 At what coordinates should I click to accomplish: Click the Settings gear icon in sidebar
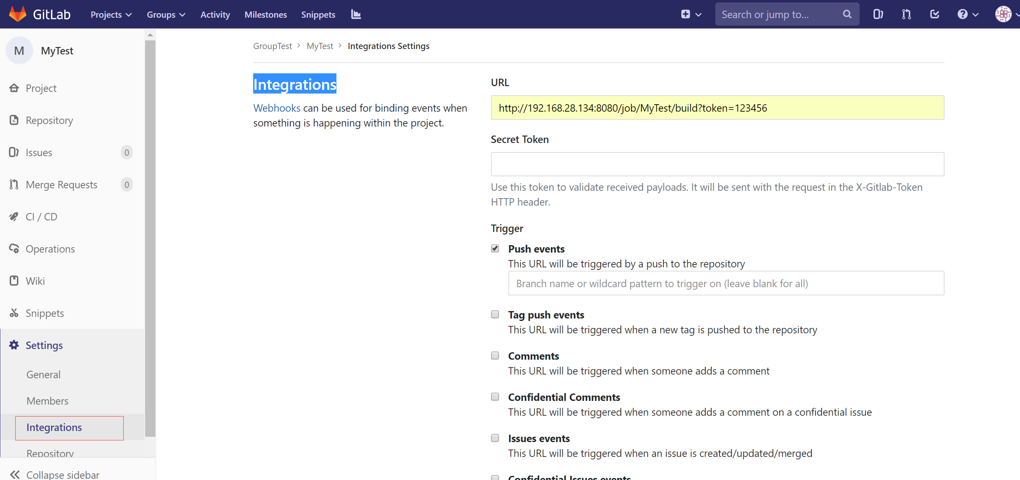click(x=14, y=345)
